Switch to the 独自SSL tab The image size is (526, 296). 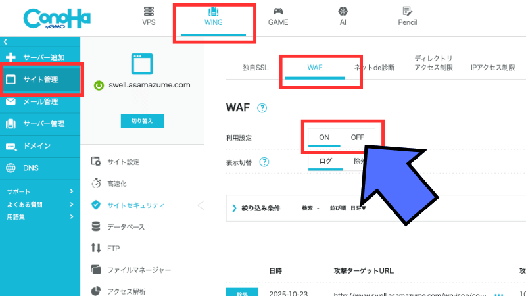tap(255, 68)
